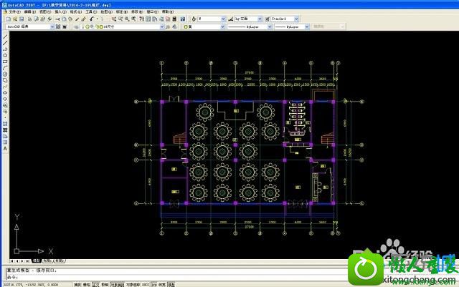The height and width of the screenshot is (287, 459).
Task: Click the DesignCenter icon
Action: 148,19
